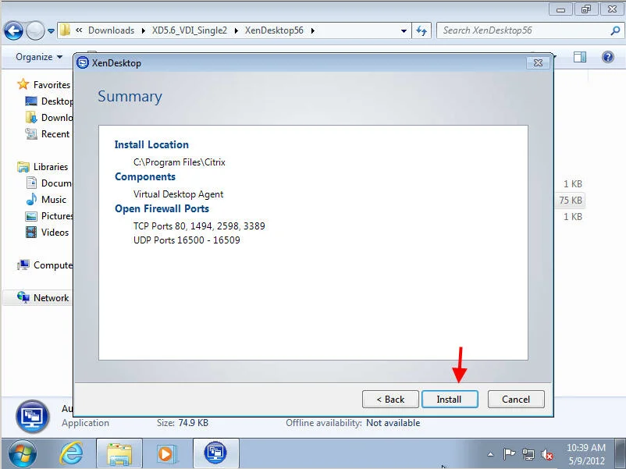Minimize the Explorer window
The height and width of the screenshot is (469, 626).
[560, 9]
